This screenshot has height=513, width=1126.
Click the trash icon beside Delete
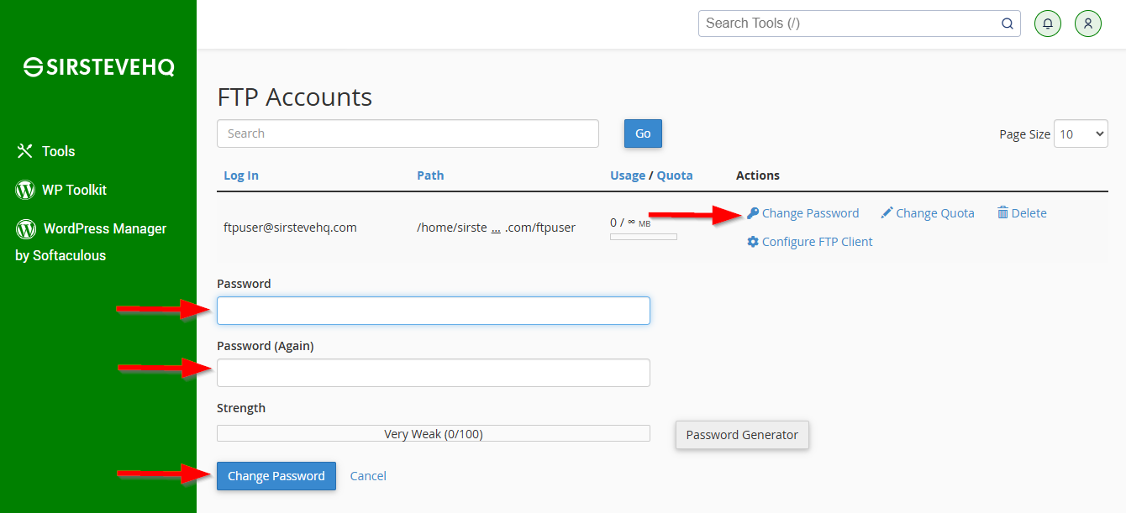click(x=1002, y=213)
